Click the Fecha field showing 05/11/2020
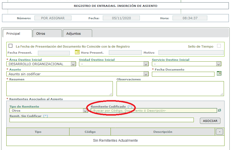The width and height of the screenshot is (232, 150). [x=121, y=18]
